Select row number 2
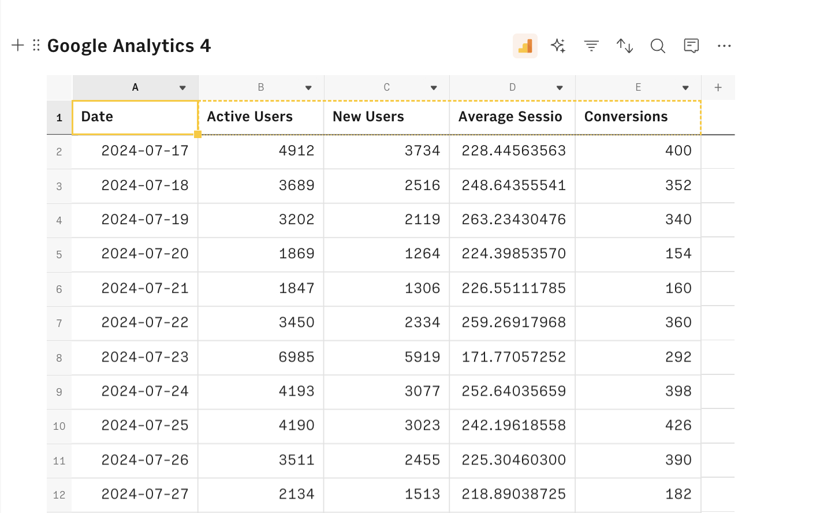This screenshot has height=513, width=835. (x=59, y=152)
